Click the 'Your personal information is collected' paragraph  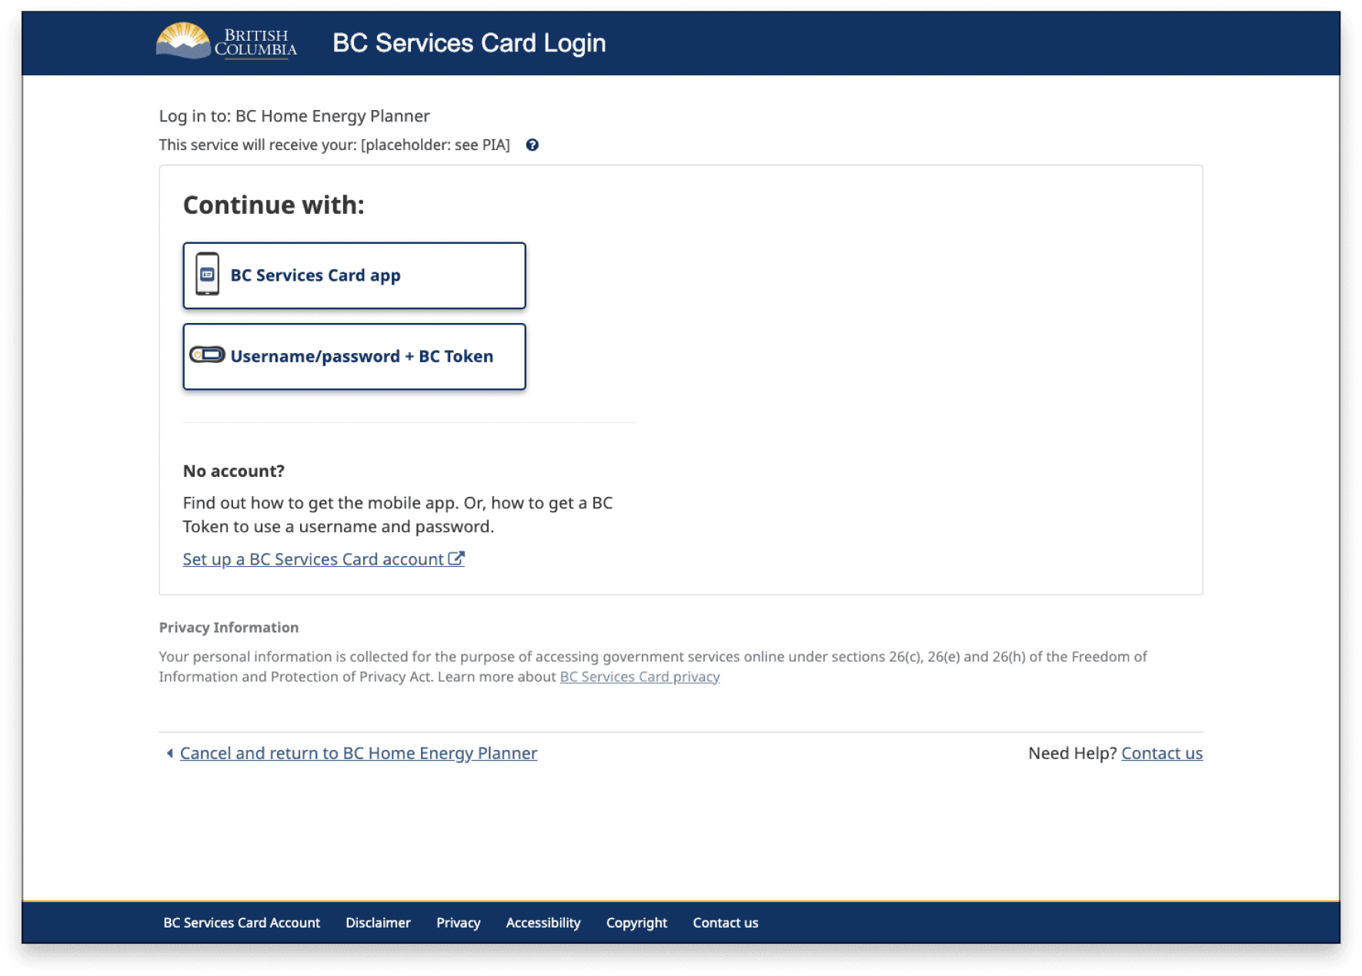coord(653,666)
